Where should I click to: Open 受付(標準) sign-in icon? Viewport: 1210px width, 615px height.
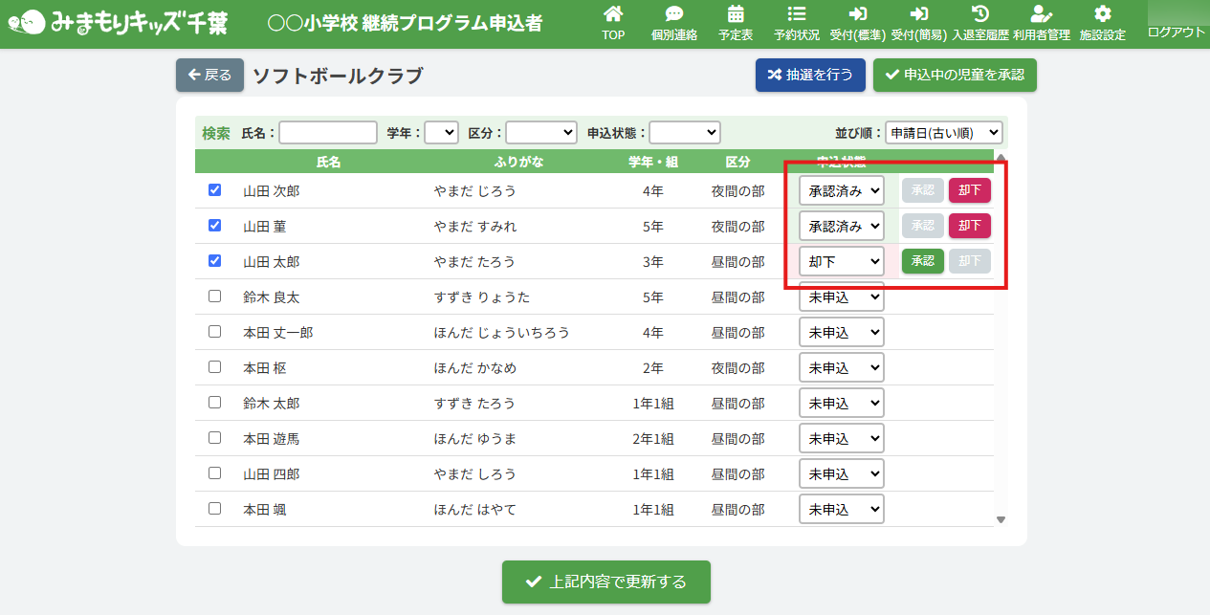(857, 14)
